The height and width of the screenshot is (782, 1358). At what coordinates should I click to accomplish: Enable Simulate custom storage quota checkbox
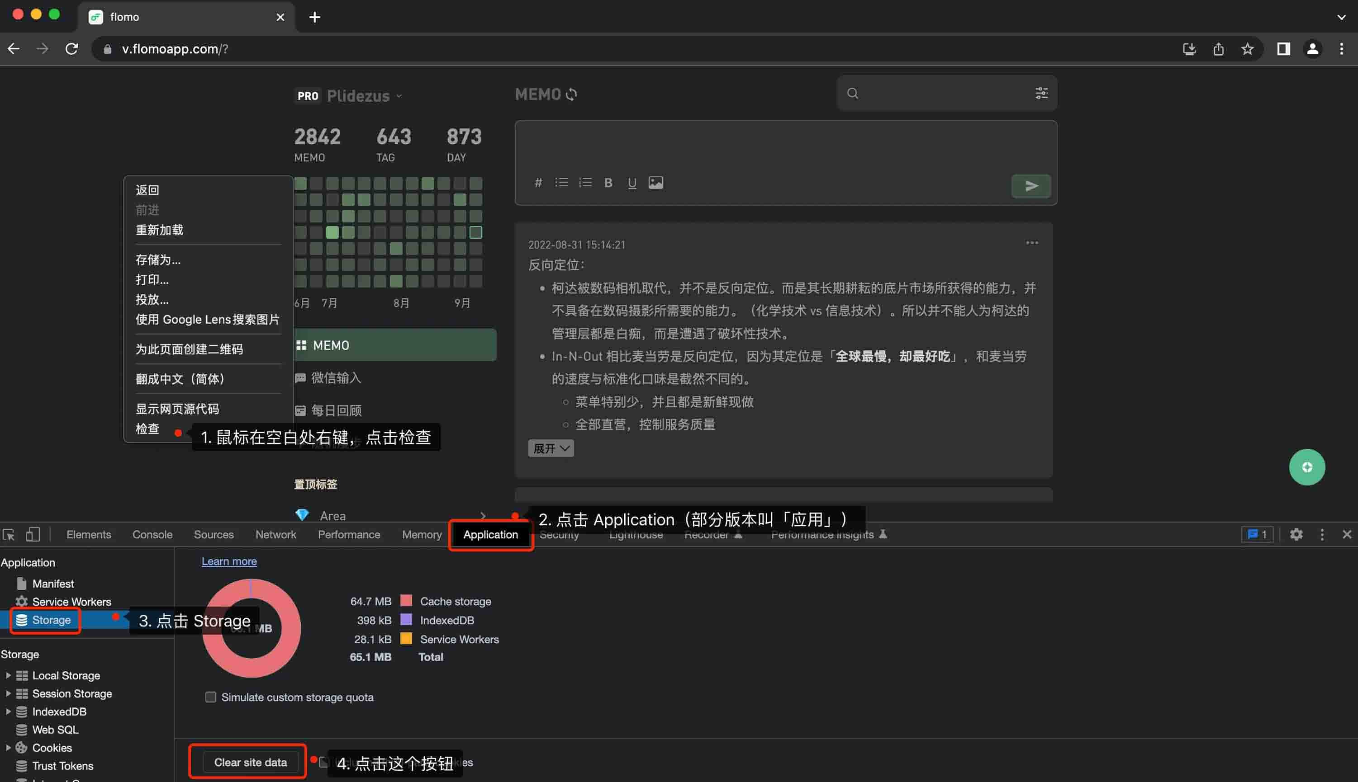tap(210, 697)
